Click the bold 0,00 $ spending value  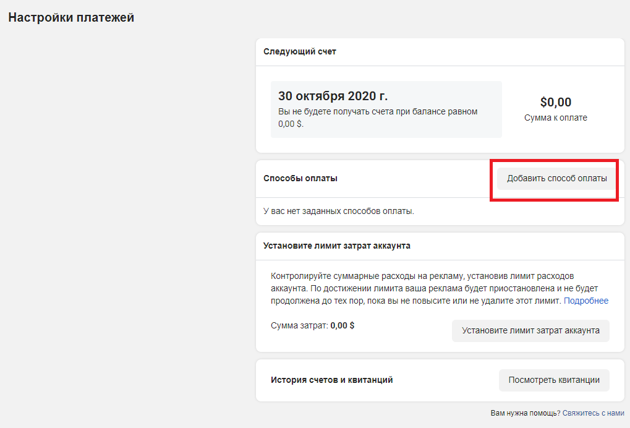coord(343,325)
